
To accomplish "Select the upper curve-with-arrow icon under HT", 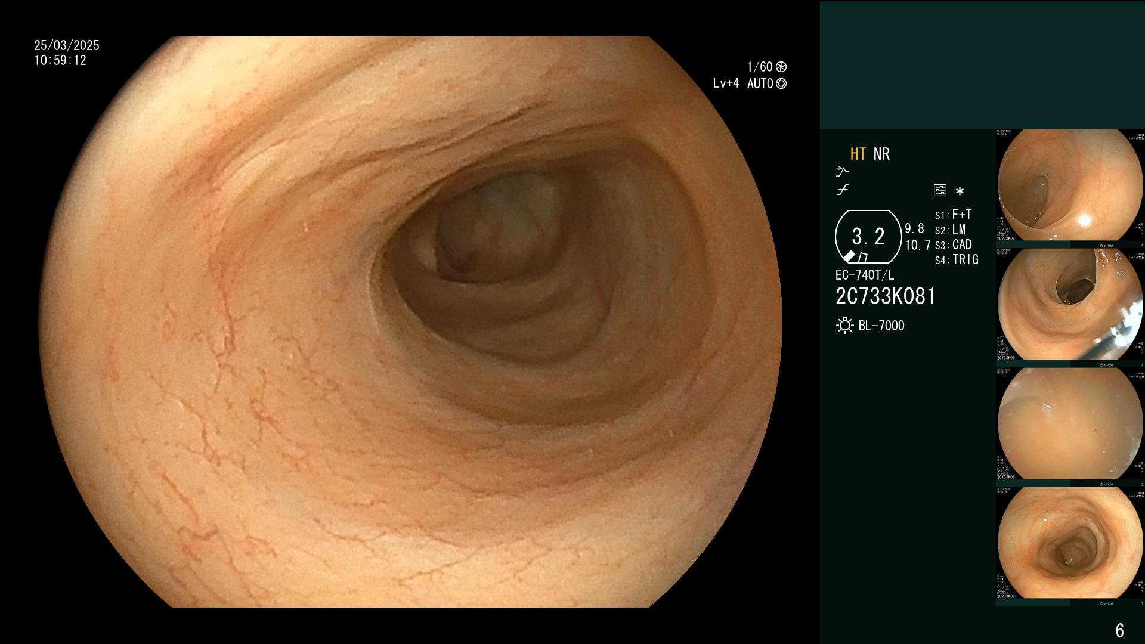I will pos(842,172).
